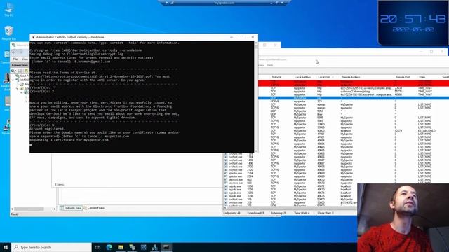Select the TCPView row with outbound2.letsencrypt.org
Viewport: 449px width, 252px height.
354,92
